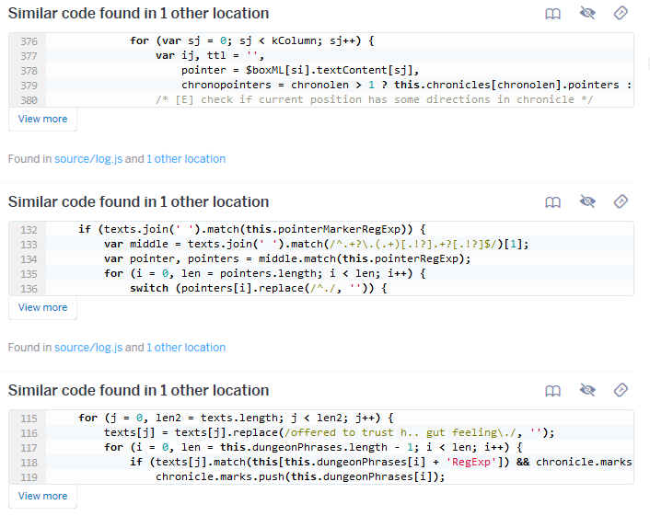The image size is (650, 516).
Task: Expand View more under line 380
Action: 42,119
